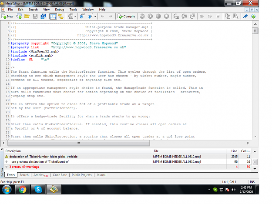The image size is (272, 204).
Task: Open the Windows Start menu
Action: coord(7,190)
